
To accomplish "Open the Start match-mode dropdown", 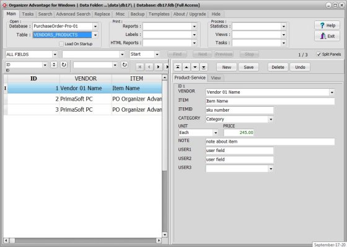I will point(157,55).
